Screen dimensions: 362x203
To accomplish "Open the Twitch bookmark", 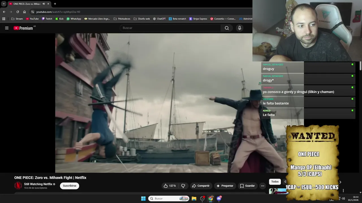I will pyautogui.click(x=47, y=19).
